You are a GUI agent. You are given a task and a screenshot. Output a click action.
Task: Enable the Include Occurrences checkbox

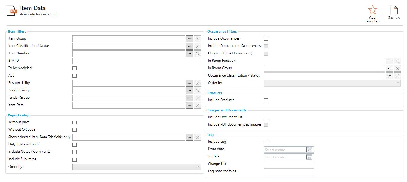(266, 39)
